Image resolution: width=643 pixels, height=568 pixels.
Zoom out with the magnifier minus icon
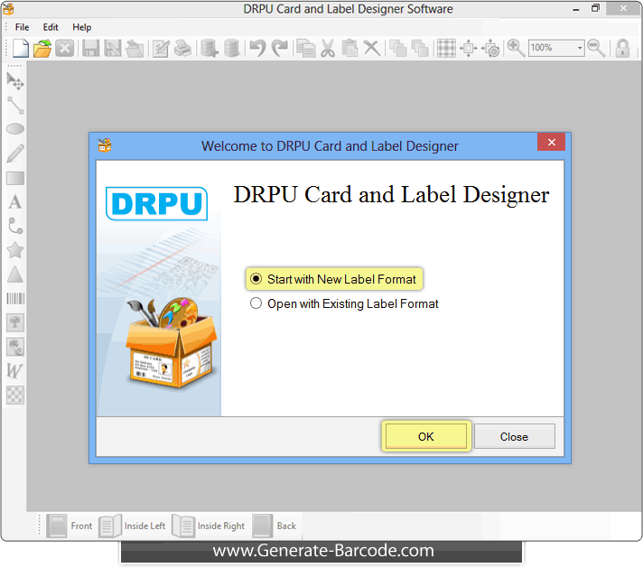click(596, 48)
